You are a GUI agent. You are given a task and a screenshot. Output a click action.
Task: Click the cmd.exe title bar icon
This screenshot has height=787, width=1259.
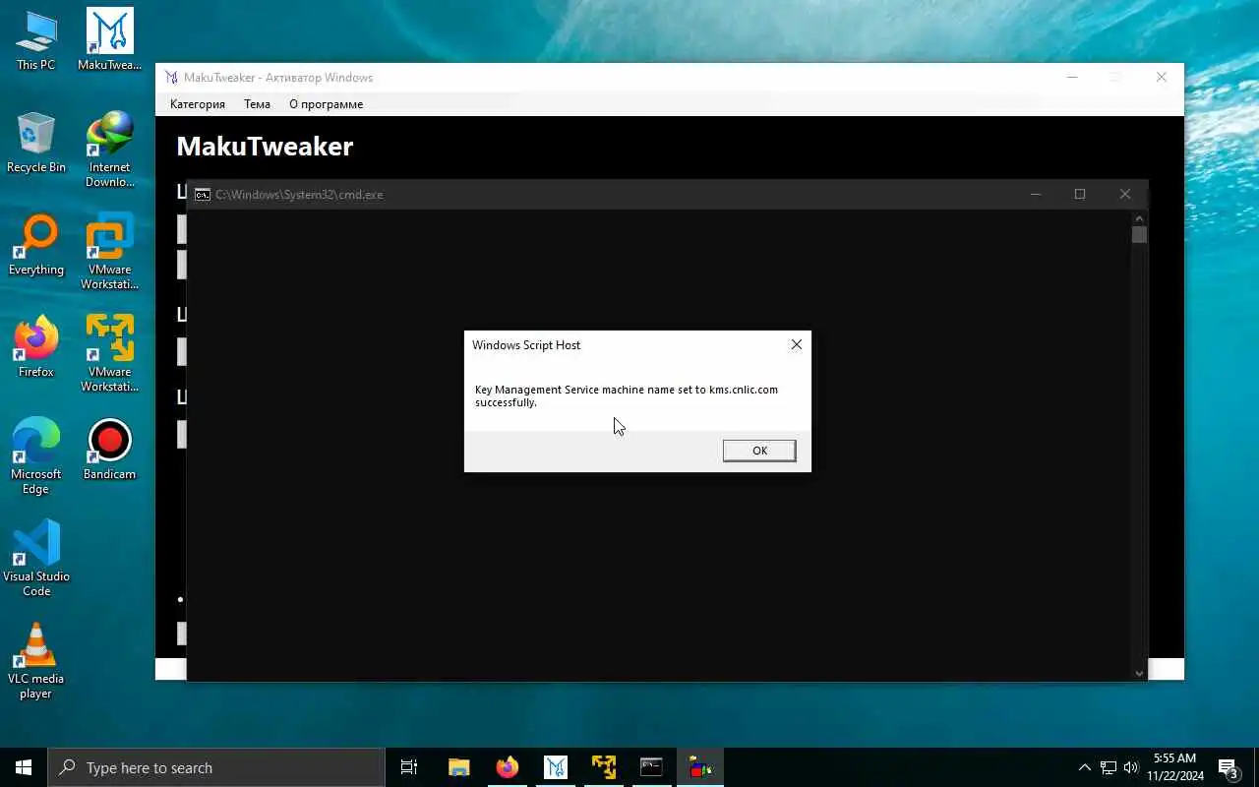tap(202, 195)
